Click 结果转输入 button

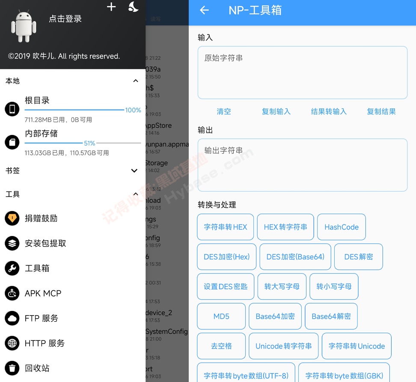[329, 111]
